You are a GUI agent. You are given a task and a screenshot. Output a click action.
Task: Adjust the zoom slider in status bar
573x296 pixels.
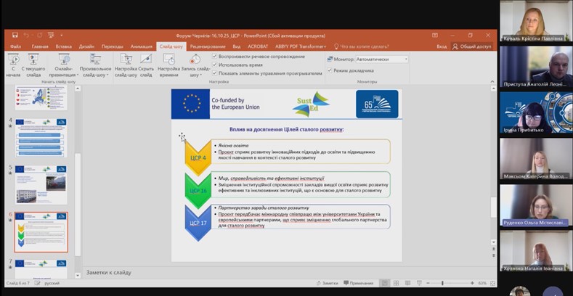(443, 283)
